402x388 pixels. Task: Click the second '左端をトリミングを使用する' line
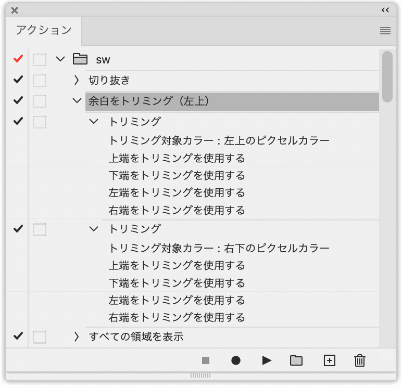click(177, 300)
